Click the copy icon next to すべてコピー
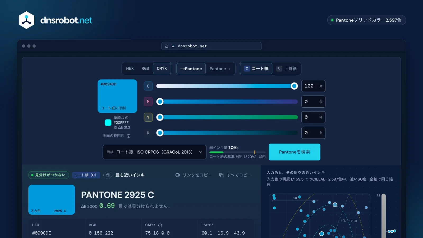This screenshot has width=423, height=238. (221, 175)
